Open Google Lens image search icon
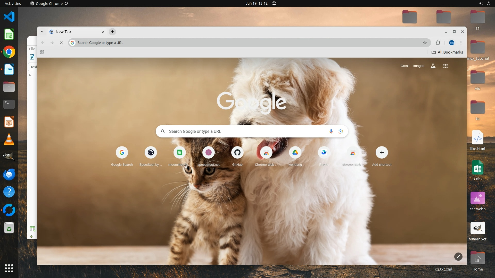This screenshot has height=278, width=495. (341, 132)
